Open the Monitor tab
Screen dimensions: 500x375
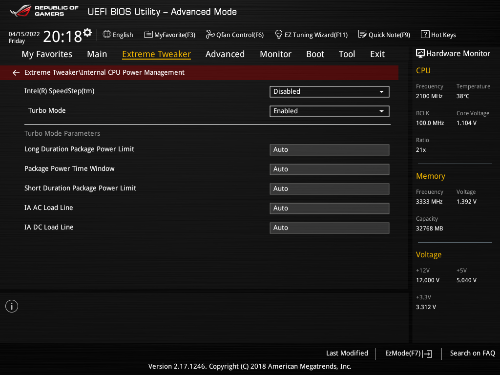click(275, 54)
